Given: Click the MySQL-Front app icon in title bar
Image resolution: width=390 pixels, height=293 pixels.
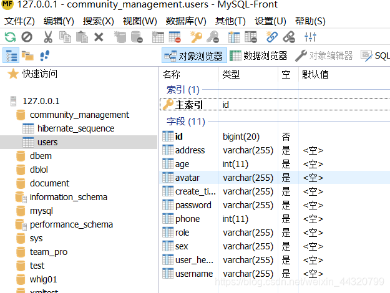Looking at the screenshot, I should point(7,4).
